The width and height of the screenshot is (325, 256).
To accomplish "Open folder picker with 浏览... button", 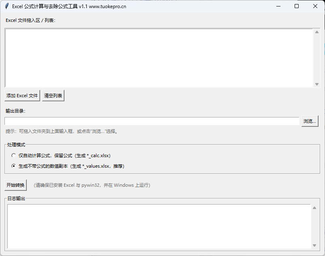I will pos(310,121).
